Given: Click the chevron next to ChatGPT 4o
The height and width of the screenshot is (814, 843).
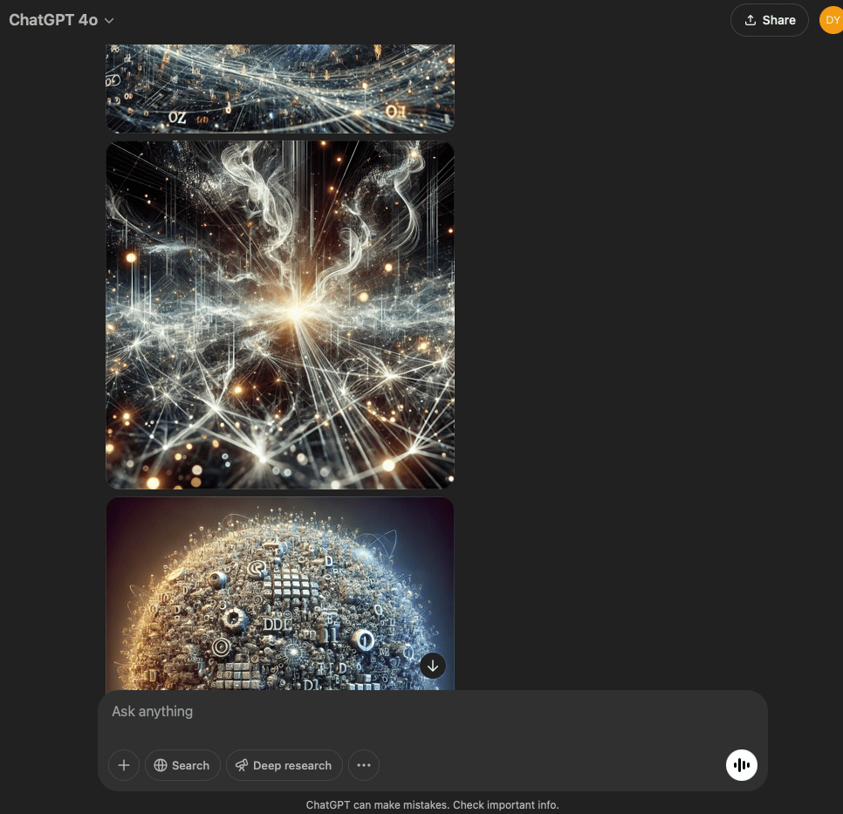Looking at the screenshot, I should (x=109, y=21).
